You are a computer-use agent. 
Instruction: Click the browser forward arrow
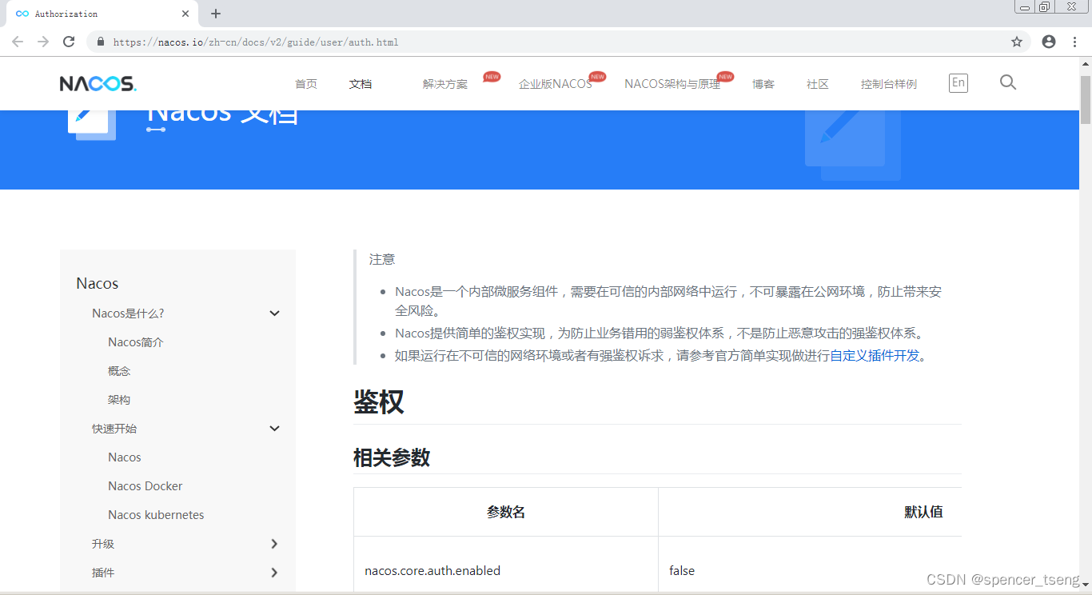point(43,42)
